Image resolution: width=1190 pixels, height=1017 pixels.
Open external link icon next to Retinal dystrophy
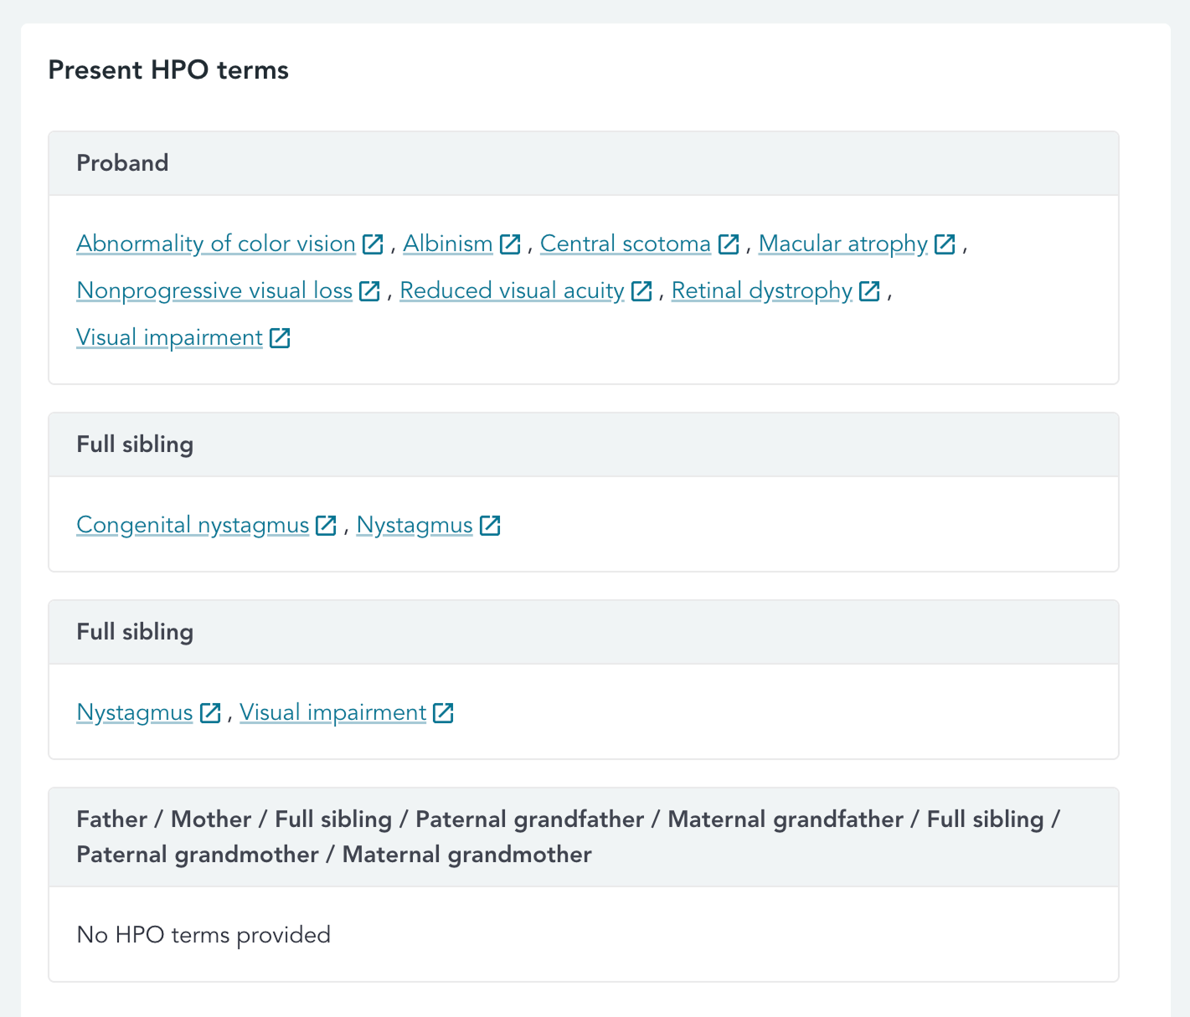869,290
